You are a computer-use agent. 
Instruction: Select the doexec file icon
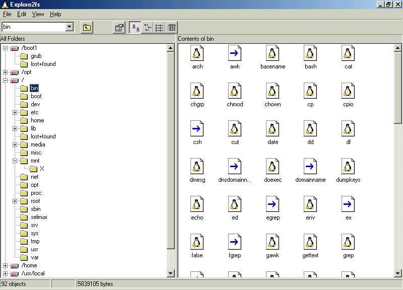[273, 167]
